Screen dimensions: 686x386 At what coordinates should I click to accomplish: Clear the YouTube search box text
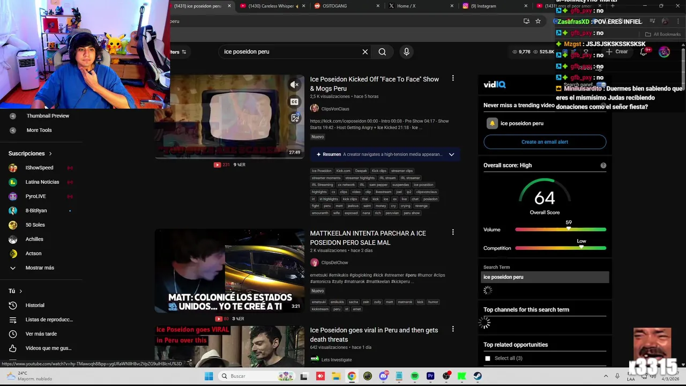(x=365, y=52)
